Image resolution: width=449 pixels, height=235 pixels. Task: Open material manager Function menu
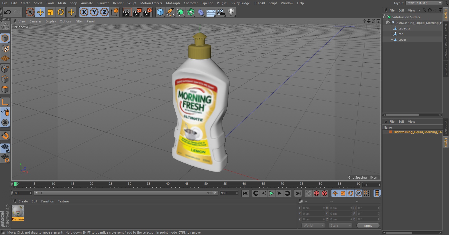pos(48,201)
